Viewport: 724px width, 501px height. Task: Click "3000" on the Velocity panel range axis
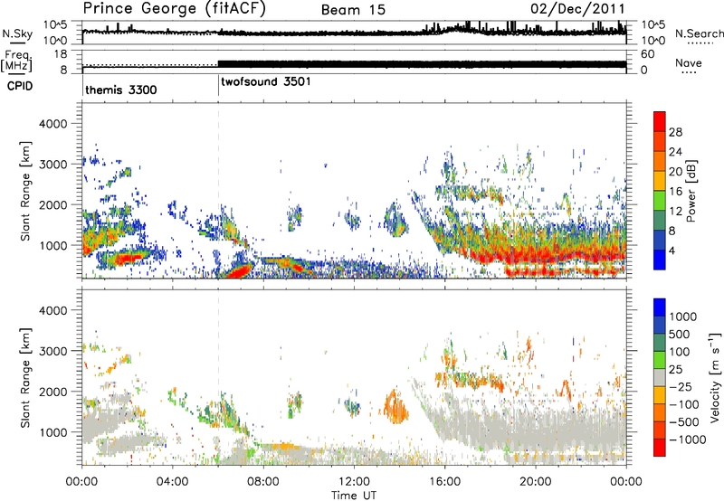53,351
